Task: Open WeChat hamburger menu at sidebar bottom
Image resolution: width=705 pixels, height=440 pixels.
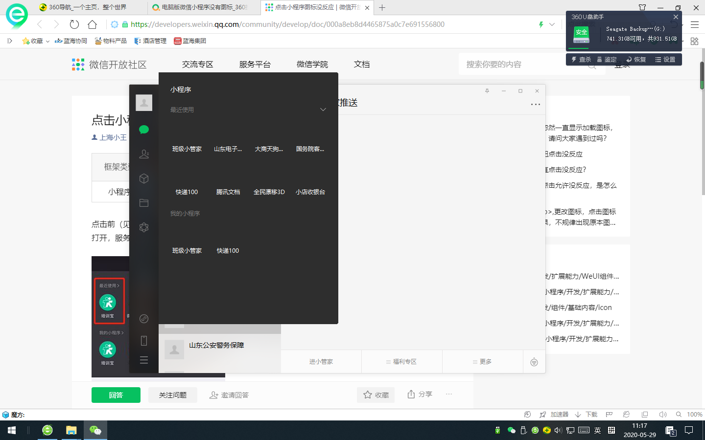Action: pyautogui.click(x=144, y=360)
